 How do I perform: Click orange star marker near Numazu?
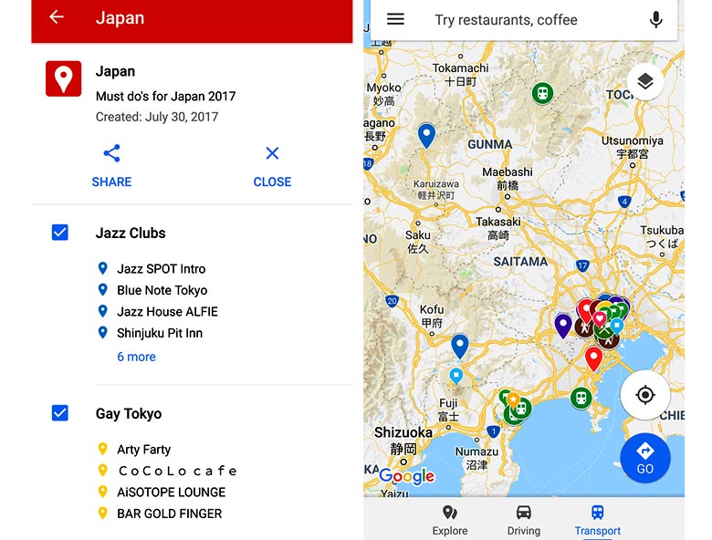point(513,400)
